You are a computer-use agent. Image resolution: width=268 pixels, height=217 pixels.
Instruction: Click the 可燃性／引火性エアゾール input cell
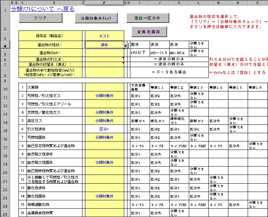[x=105, y=104]
